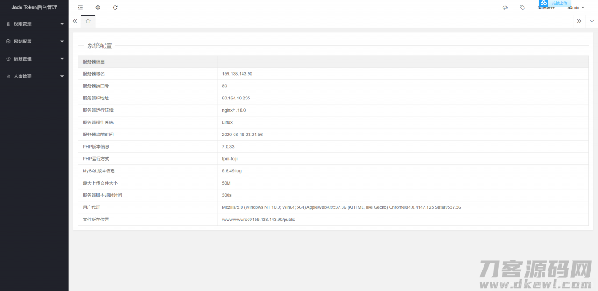Click the 信息管理 circle icon
Image resolution: width=598 pixels, height=291 pixels.
(8, 59)
